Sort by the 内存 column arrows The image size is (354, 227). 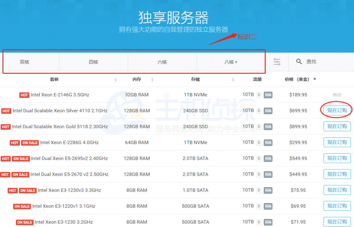pos(152,79)
